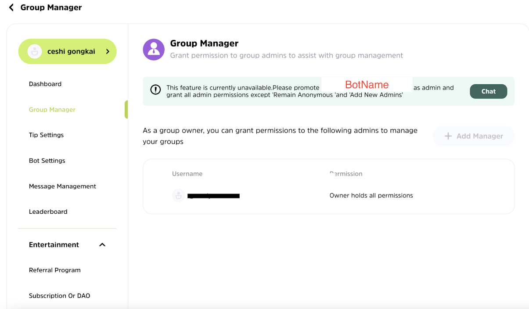
Task: Click the Username column header
Action: [x=187, y=174]
